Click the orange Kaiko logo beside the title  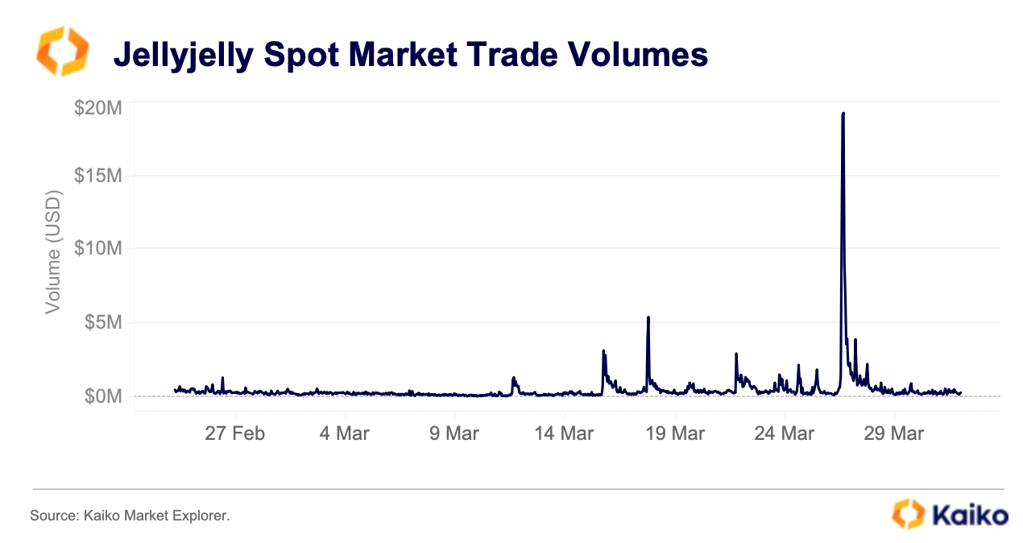[62, 52]
